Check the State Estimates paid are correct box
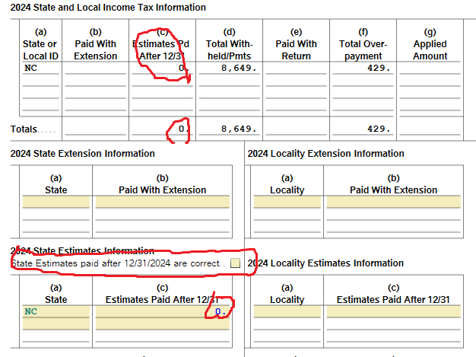 [235, 263]
